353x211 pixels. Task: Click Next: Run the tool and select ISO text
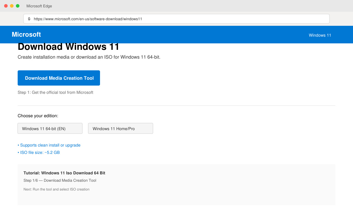tap(56, 189)
